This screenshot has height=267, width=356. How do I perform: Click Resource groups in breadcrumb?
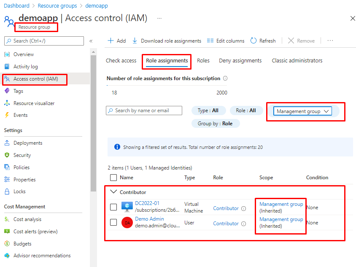coord(57,6)
